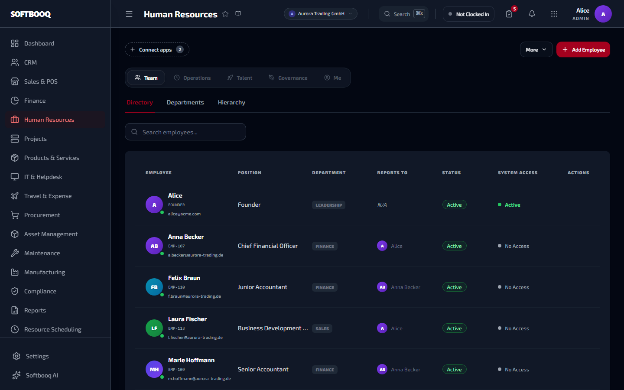Toggle the Not Clocked In status
Image resolution: width=624 pixels, height=390 pixels.
click(x=468, y=14)
